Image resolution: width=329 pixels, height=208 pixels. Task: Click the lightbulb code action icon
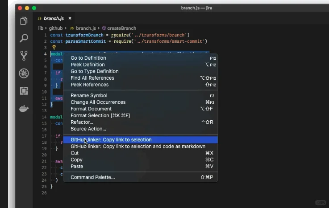(54, 47)
